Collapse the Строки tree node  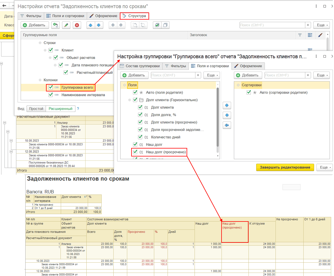point(40,43)
